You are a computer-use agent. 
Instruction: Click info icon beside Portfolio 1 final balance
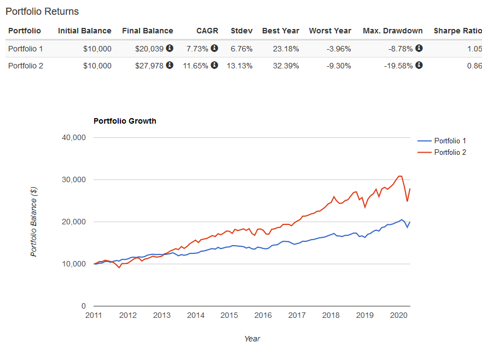[170, 49]
